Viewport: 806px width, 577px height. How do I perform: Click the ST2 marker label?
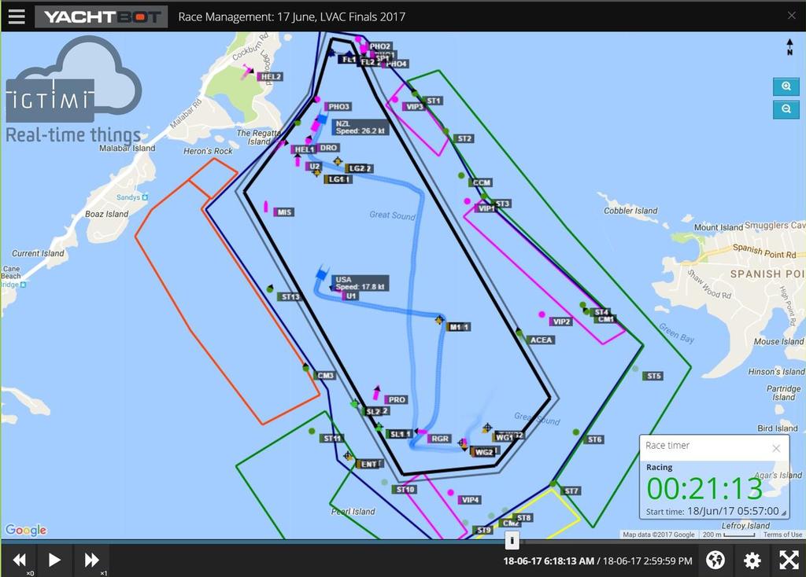(464, 138)
